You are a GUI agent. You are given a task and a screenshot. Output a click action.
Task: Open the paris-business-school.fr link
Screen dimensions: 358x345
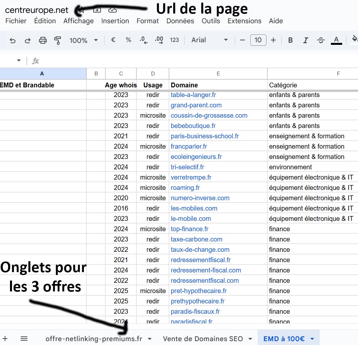point(205,136)
